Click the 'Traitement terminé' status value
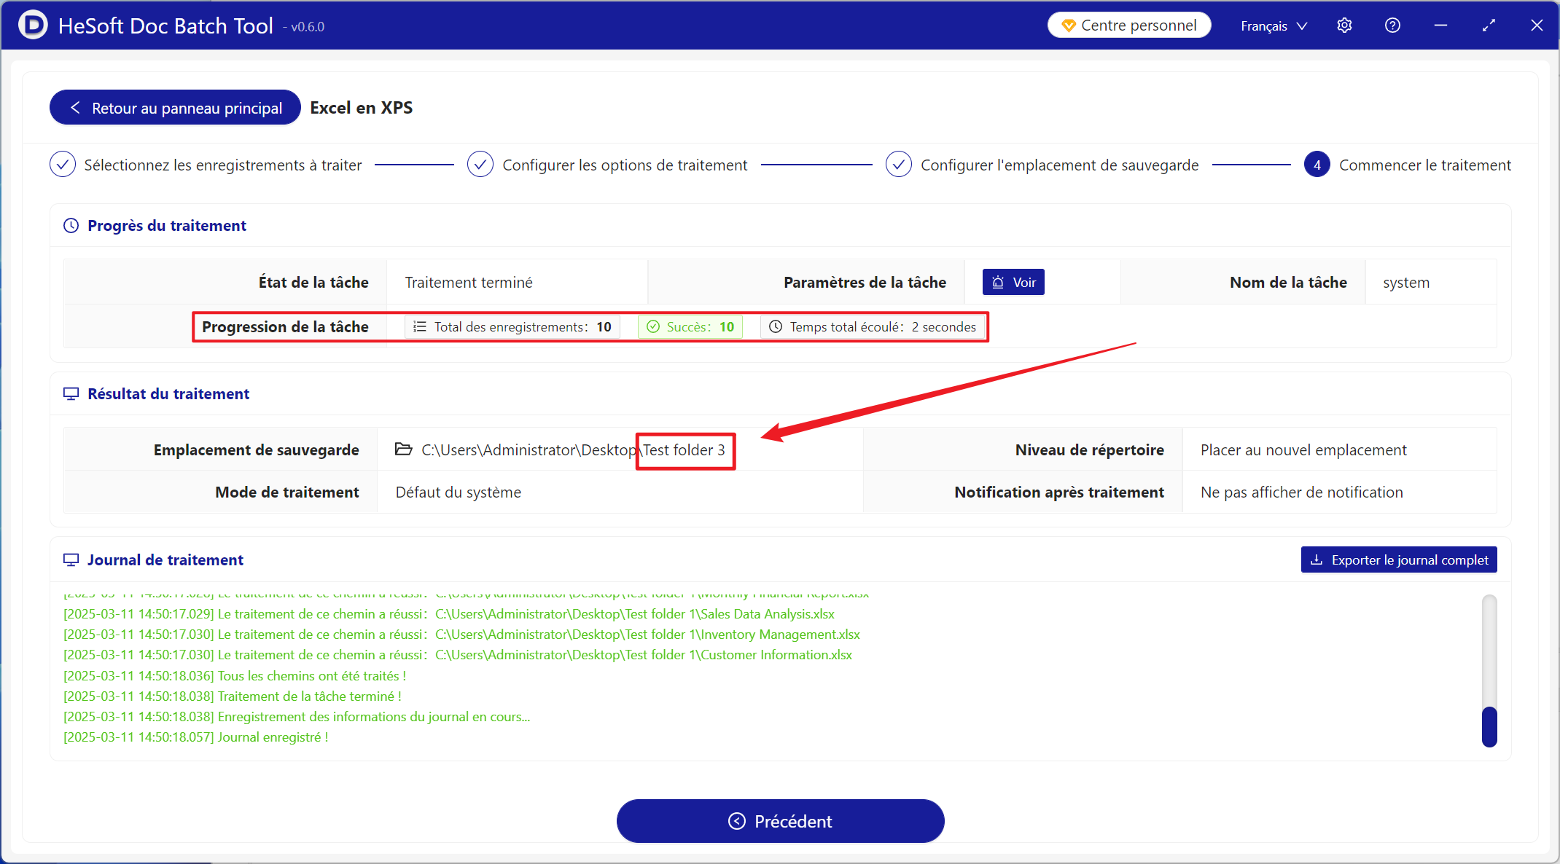The height and width of the screenshot is (864, 1560). point(469,283)
